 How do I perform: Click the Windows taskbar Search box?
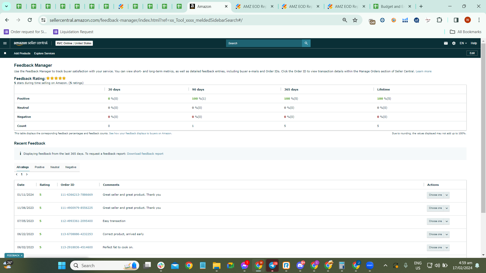105,265
